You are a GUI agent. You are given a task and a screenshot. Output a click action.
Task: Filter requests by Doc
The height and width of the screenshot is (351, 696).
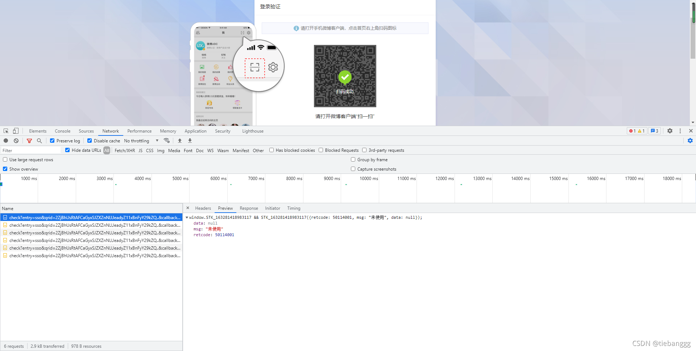(x=200, y=151)
